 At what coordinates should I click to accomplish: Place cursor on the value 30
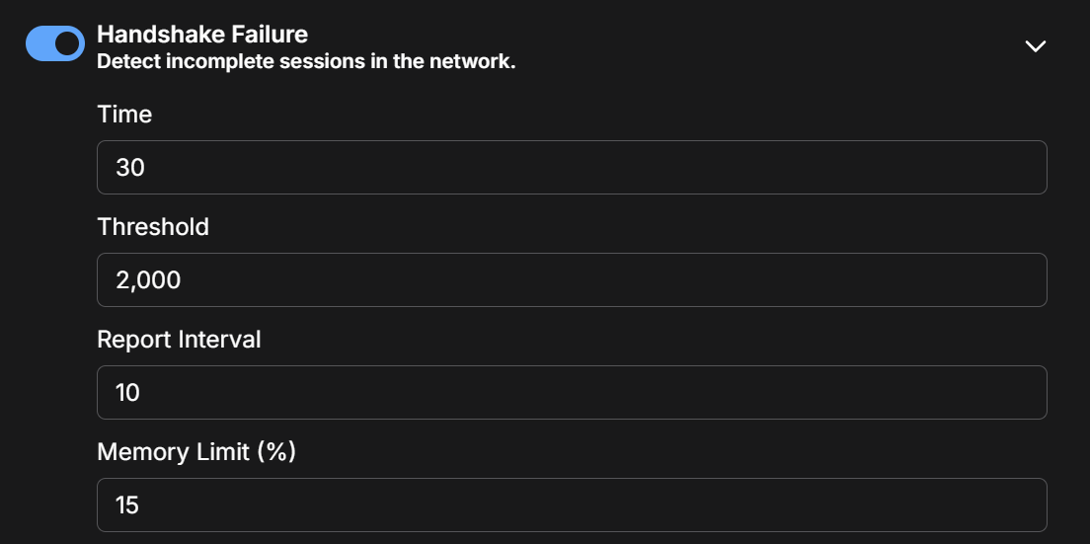point(130,168)
